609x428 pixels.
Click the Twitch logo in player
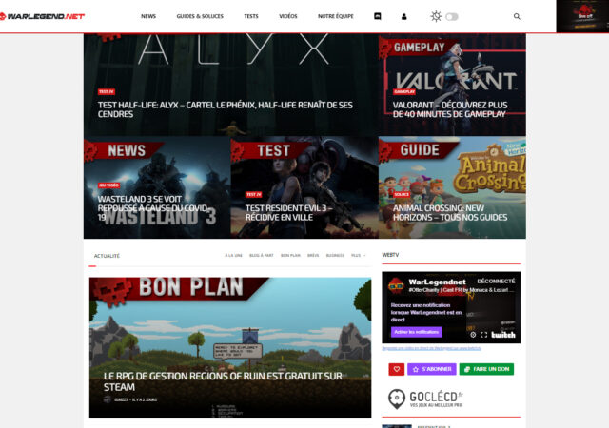tap(503, 335)
